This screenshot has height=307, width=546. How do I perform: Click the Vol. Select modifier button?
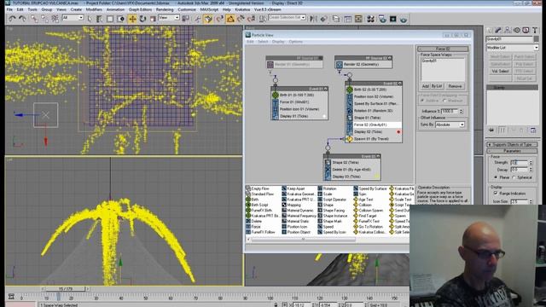click(x=500, y=72)
